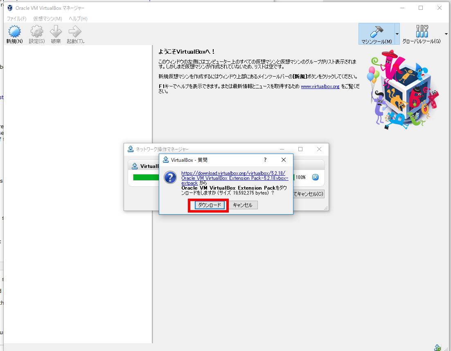Viewport: 451px width, 351px height.
Task: Click network download status icon in status bar
Action: [437, 347]
